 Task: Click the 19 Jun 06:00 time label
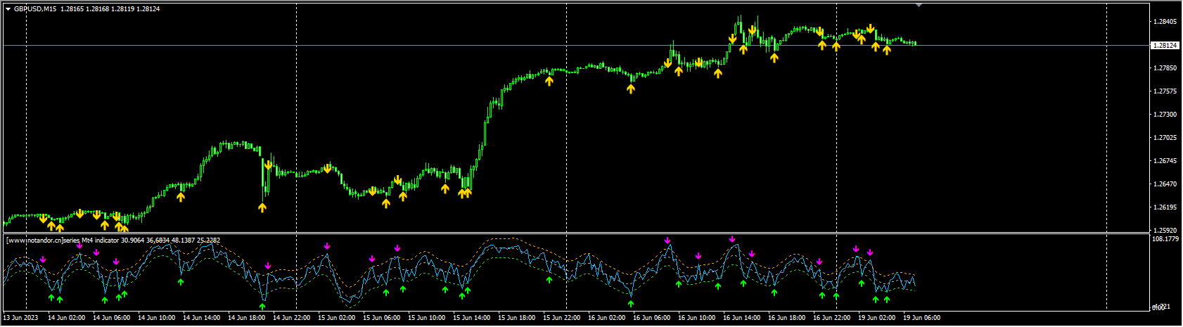pyautogui.click(x=922, y=318)
